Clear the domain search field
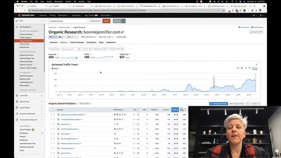This screenshot has height=158, width=281. pos(87,21)
